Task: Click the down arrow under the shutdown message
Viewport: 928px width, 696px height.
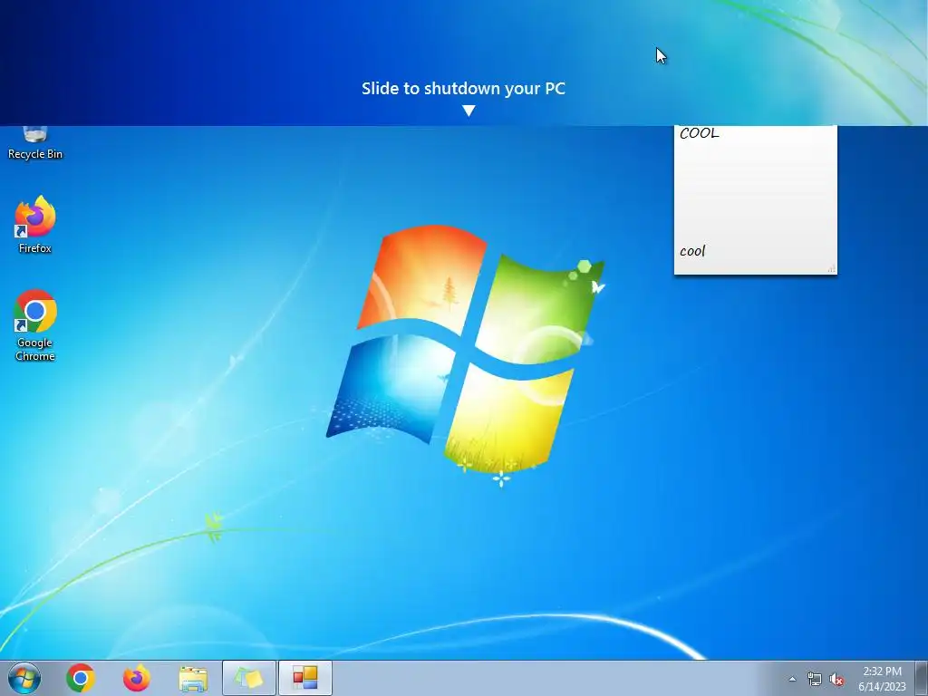Action: click(x=469, y=111)
